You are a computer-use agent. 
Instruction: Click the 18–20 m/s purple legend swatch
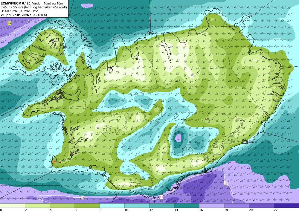[237, 206]
